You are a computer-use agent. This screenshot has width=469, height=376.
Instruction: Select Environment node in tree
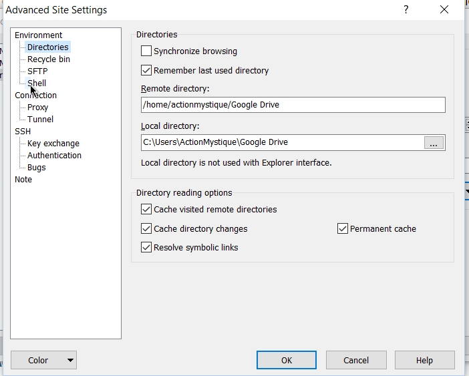[38, 35]
